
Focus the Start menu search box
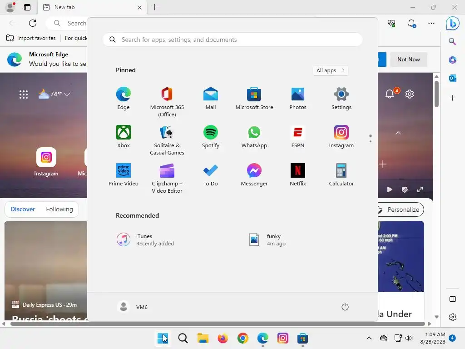click(x=232, y=40)
